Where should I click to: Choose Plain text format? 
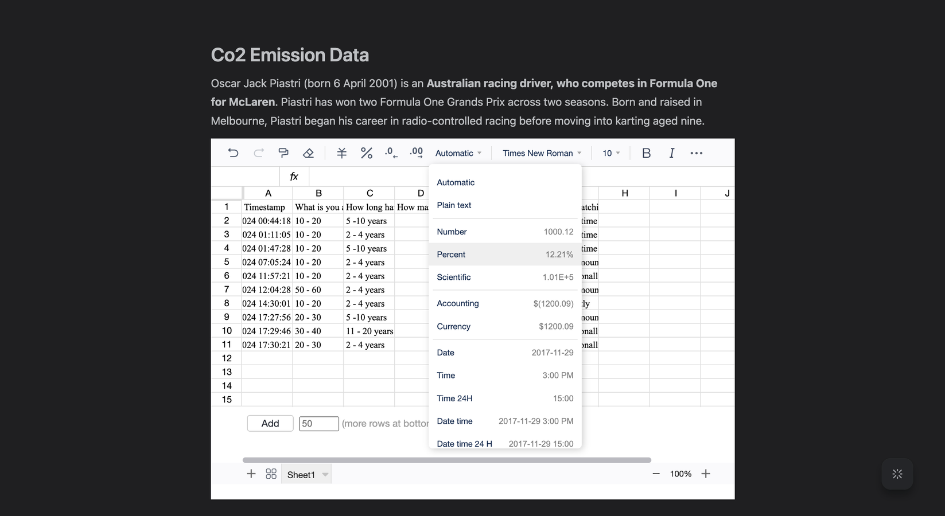(505, 205)
